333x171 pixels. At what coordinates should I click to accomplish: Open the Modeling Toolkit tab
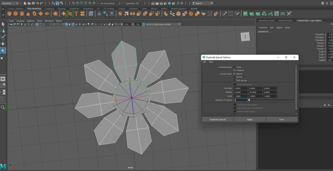tap(266, 21)
